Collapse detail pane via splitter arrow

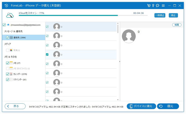[120, 61]
